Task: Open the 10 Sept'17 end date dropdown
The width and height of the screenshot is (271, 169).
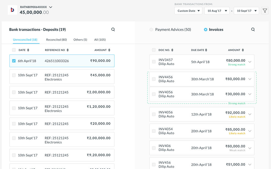Action: tap(246, 11)
